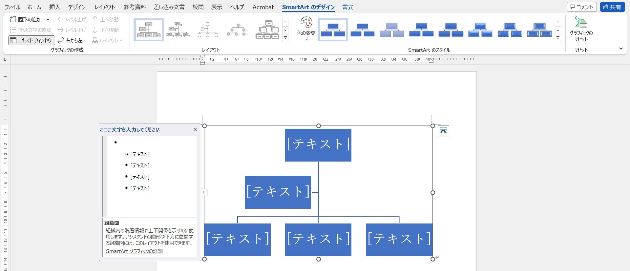Expand the Layouts gallery more button
Image resolution: width=630 pixels, height=271 pixels.
tap(285, 38)
